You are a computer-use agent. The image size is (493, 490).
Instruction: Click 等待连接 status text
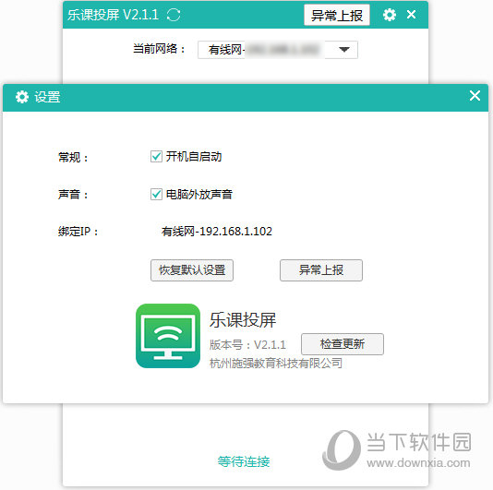tap(244, 461)
